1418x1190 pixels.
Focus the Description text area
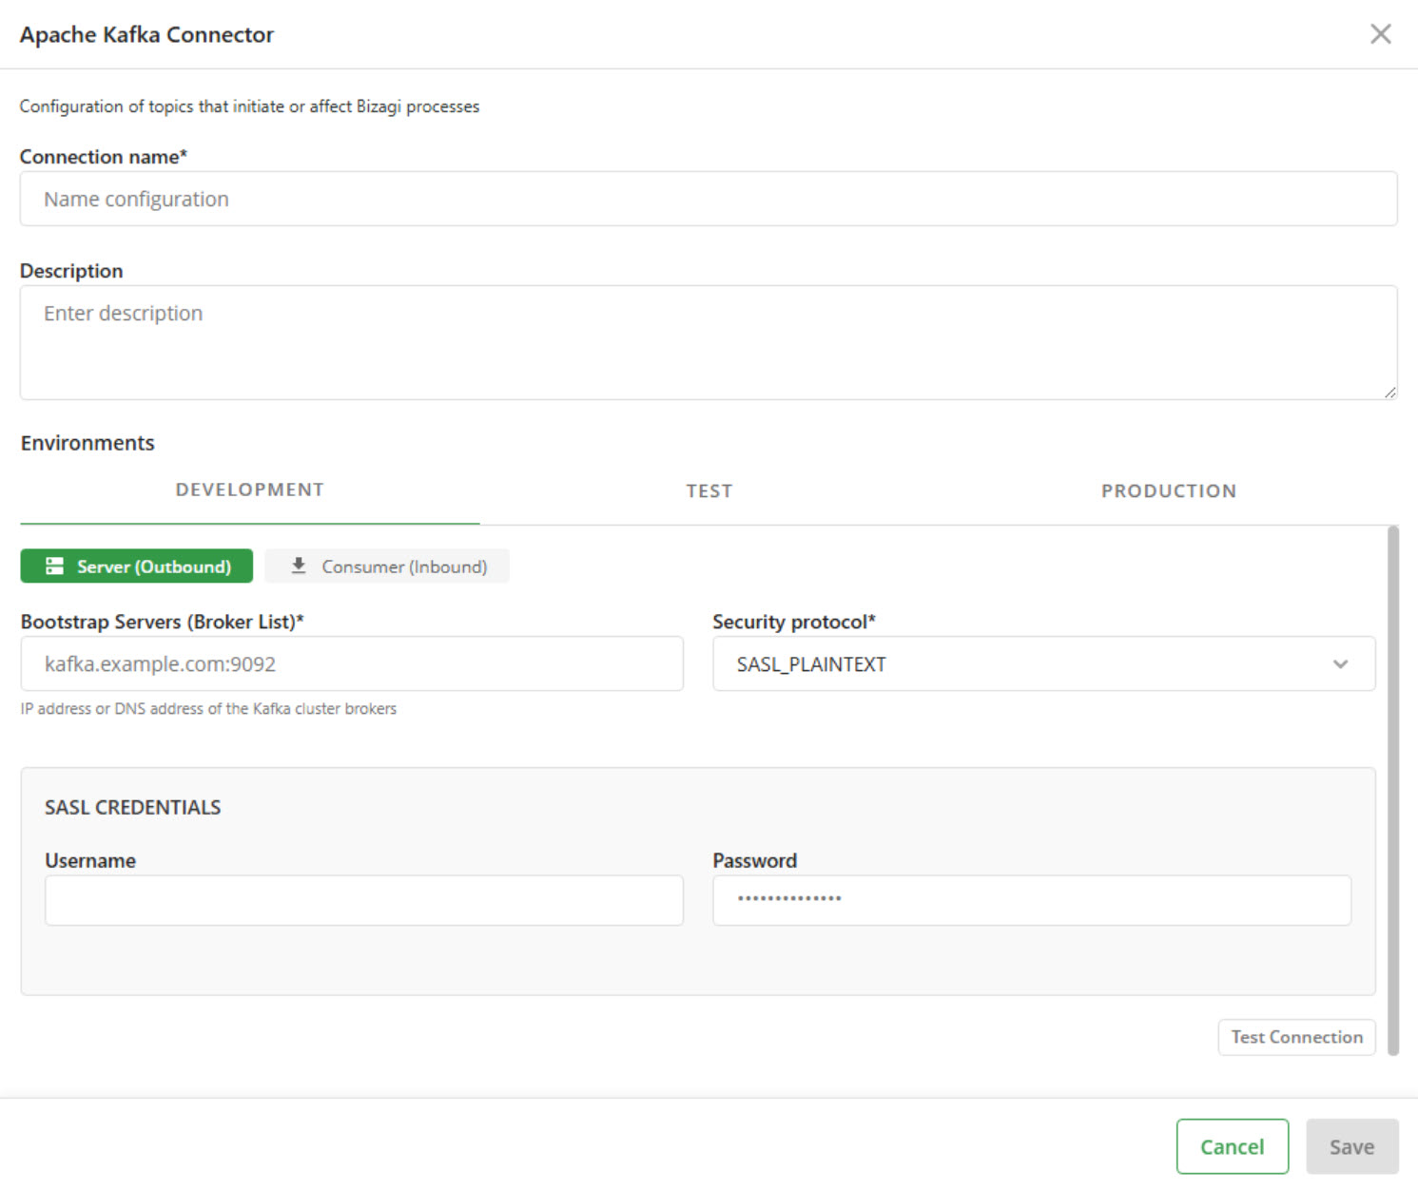[x=709, y=342]
